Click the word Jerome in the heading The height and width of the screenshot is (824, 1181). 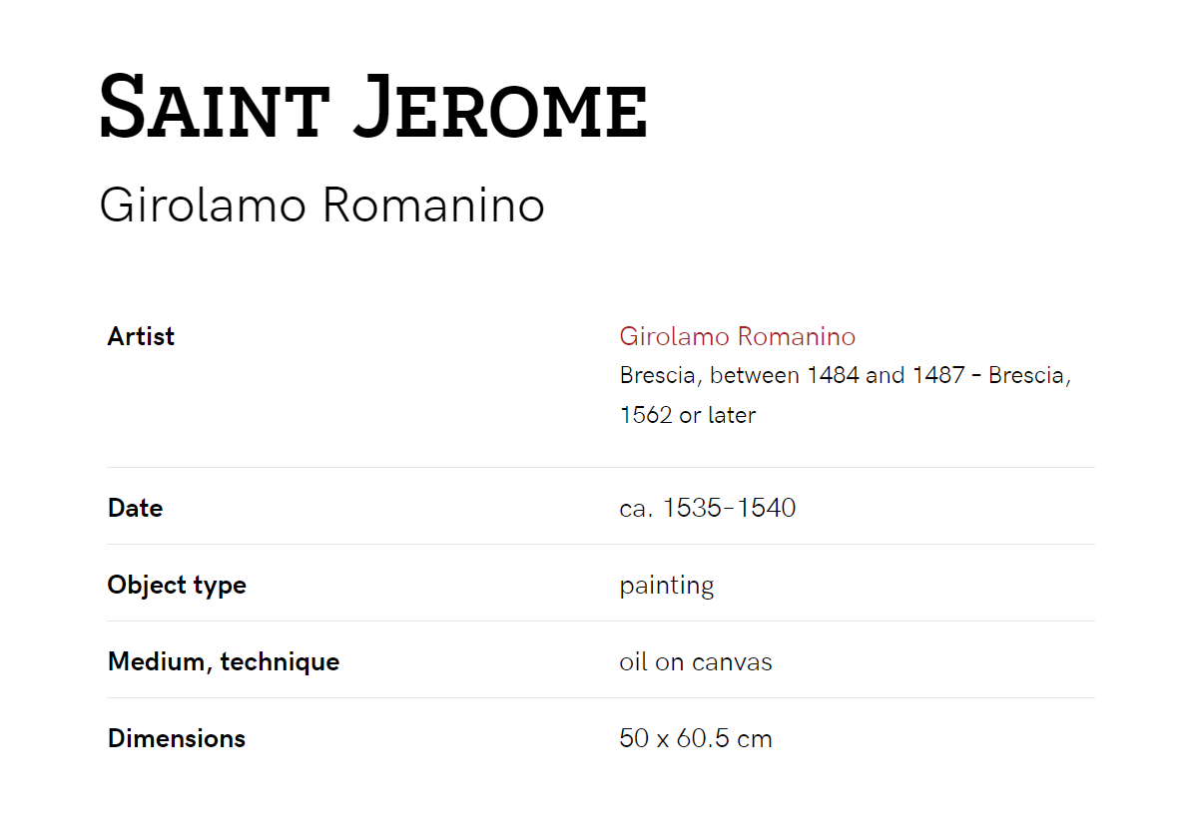pos(500,106)
